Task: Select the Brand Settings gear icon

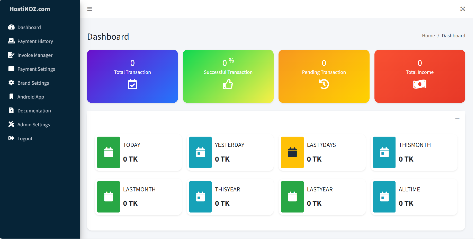Action: (11, 83)
